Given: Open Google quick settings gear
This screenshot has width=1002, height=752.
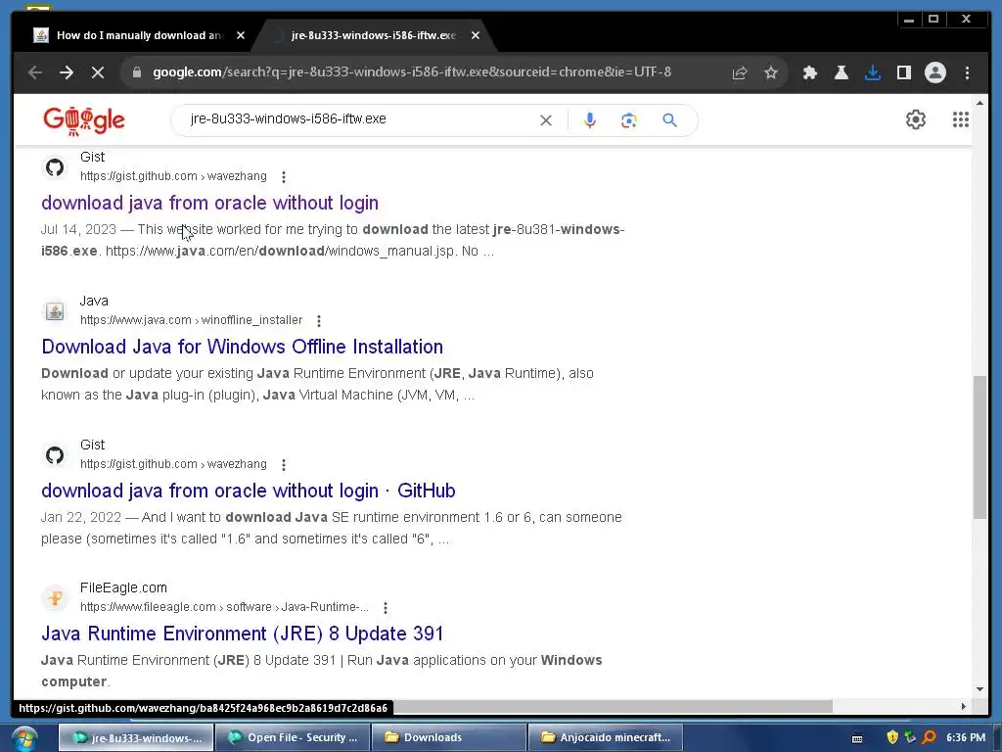Looking at the screenshot, I should (x=916, y=119).
